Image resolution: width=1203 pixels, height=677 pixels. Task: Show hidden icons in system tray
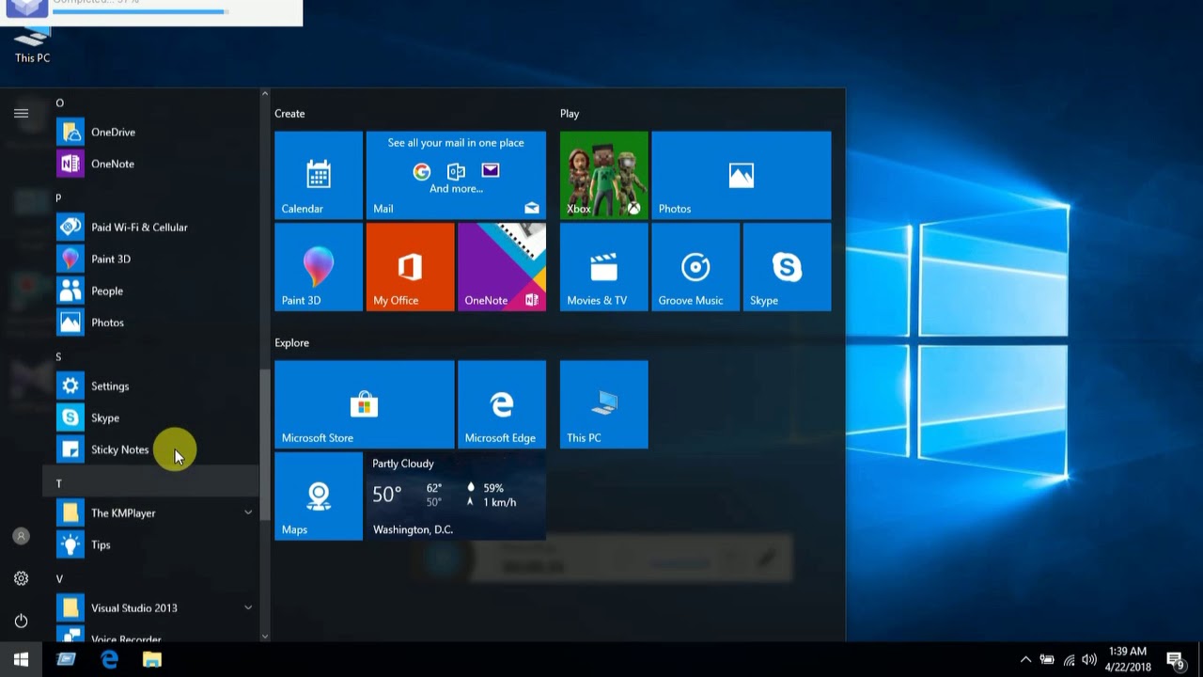(1025, 660)
